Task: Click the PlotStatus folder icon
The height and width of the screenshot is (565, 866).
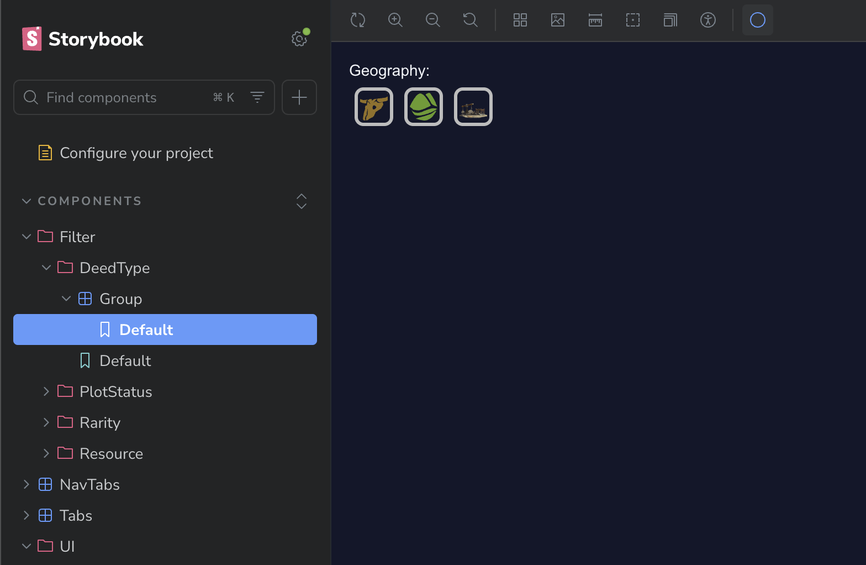Action: [x=65, y=391]
